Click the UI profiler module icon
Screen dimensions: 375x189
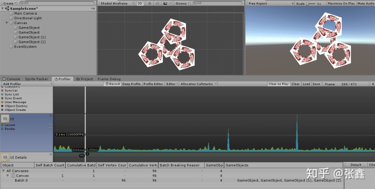coord(5,119)
